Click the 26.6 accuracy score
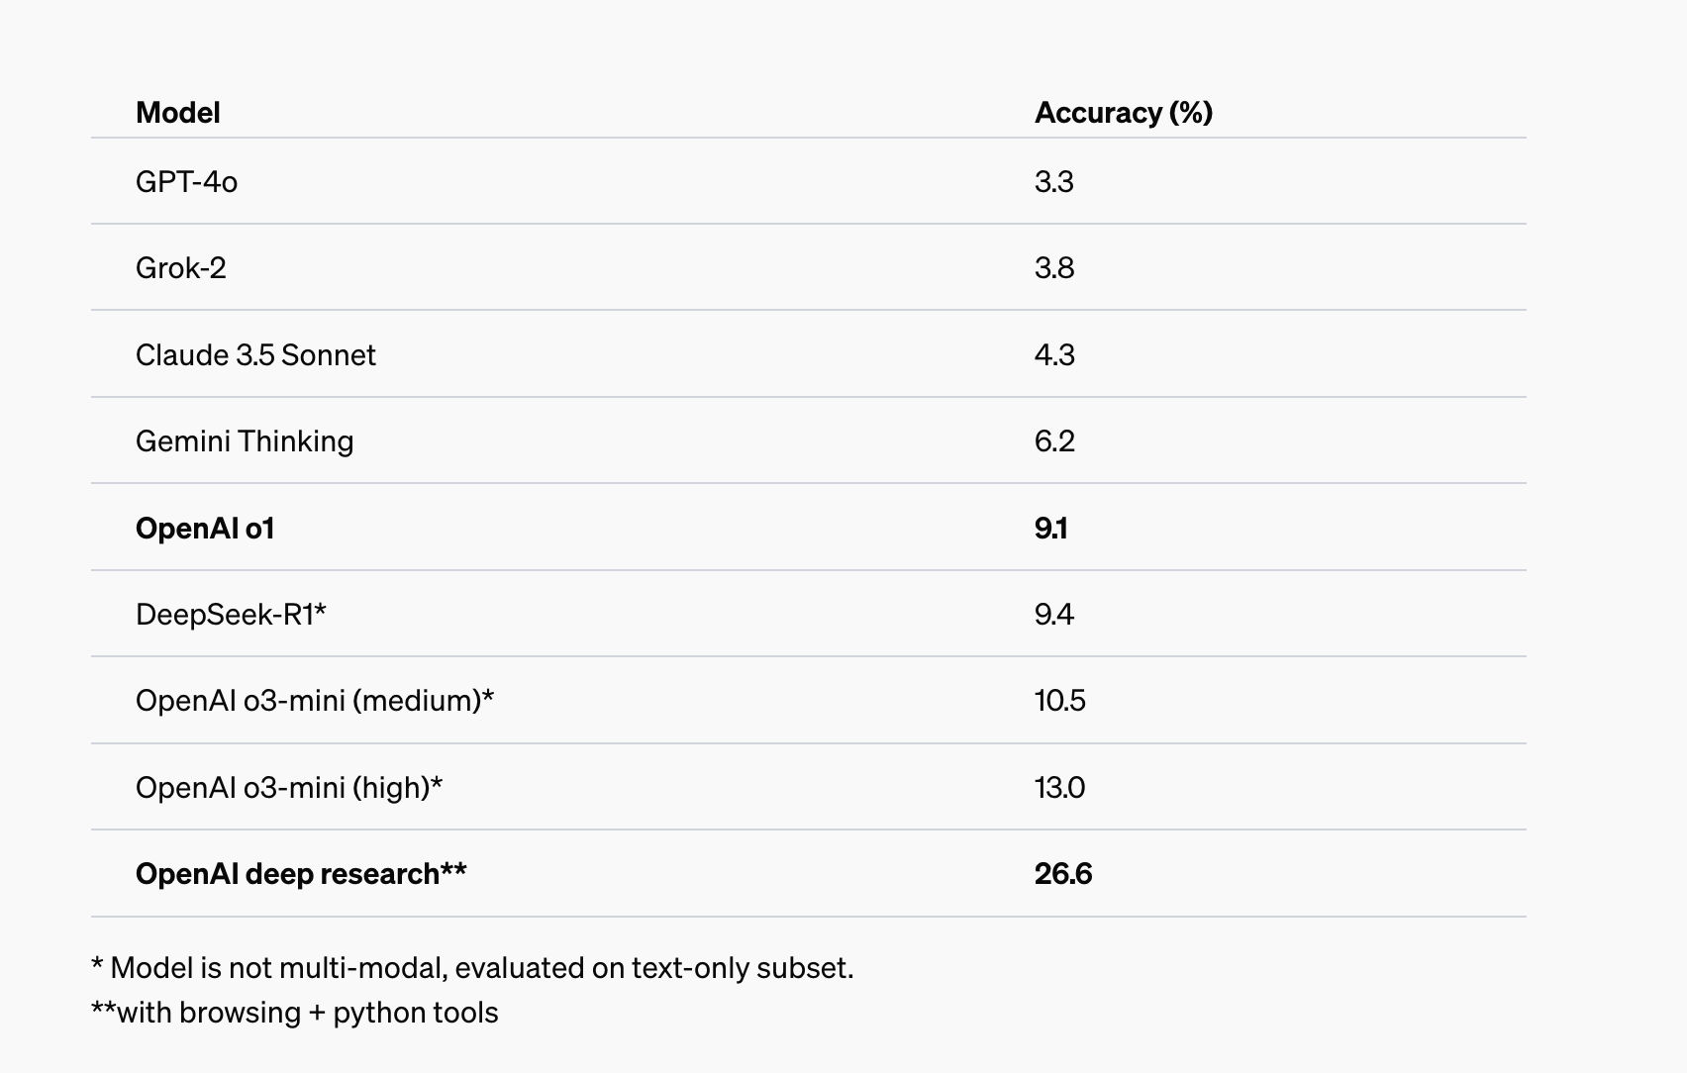 pyautogui.click(x=1063, y=874)
